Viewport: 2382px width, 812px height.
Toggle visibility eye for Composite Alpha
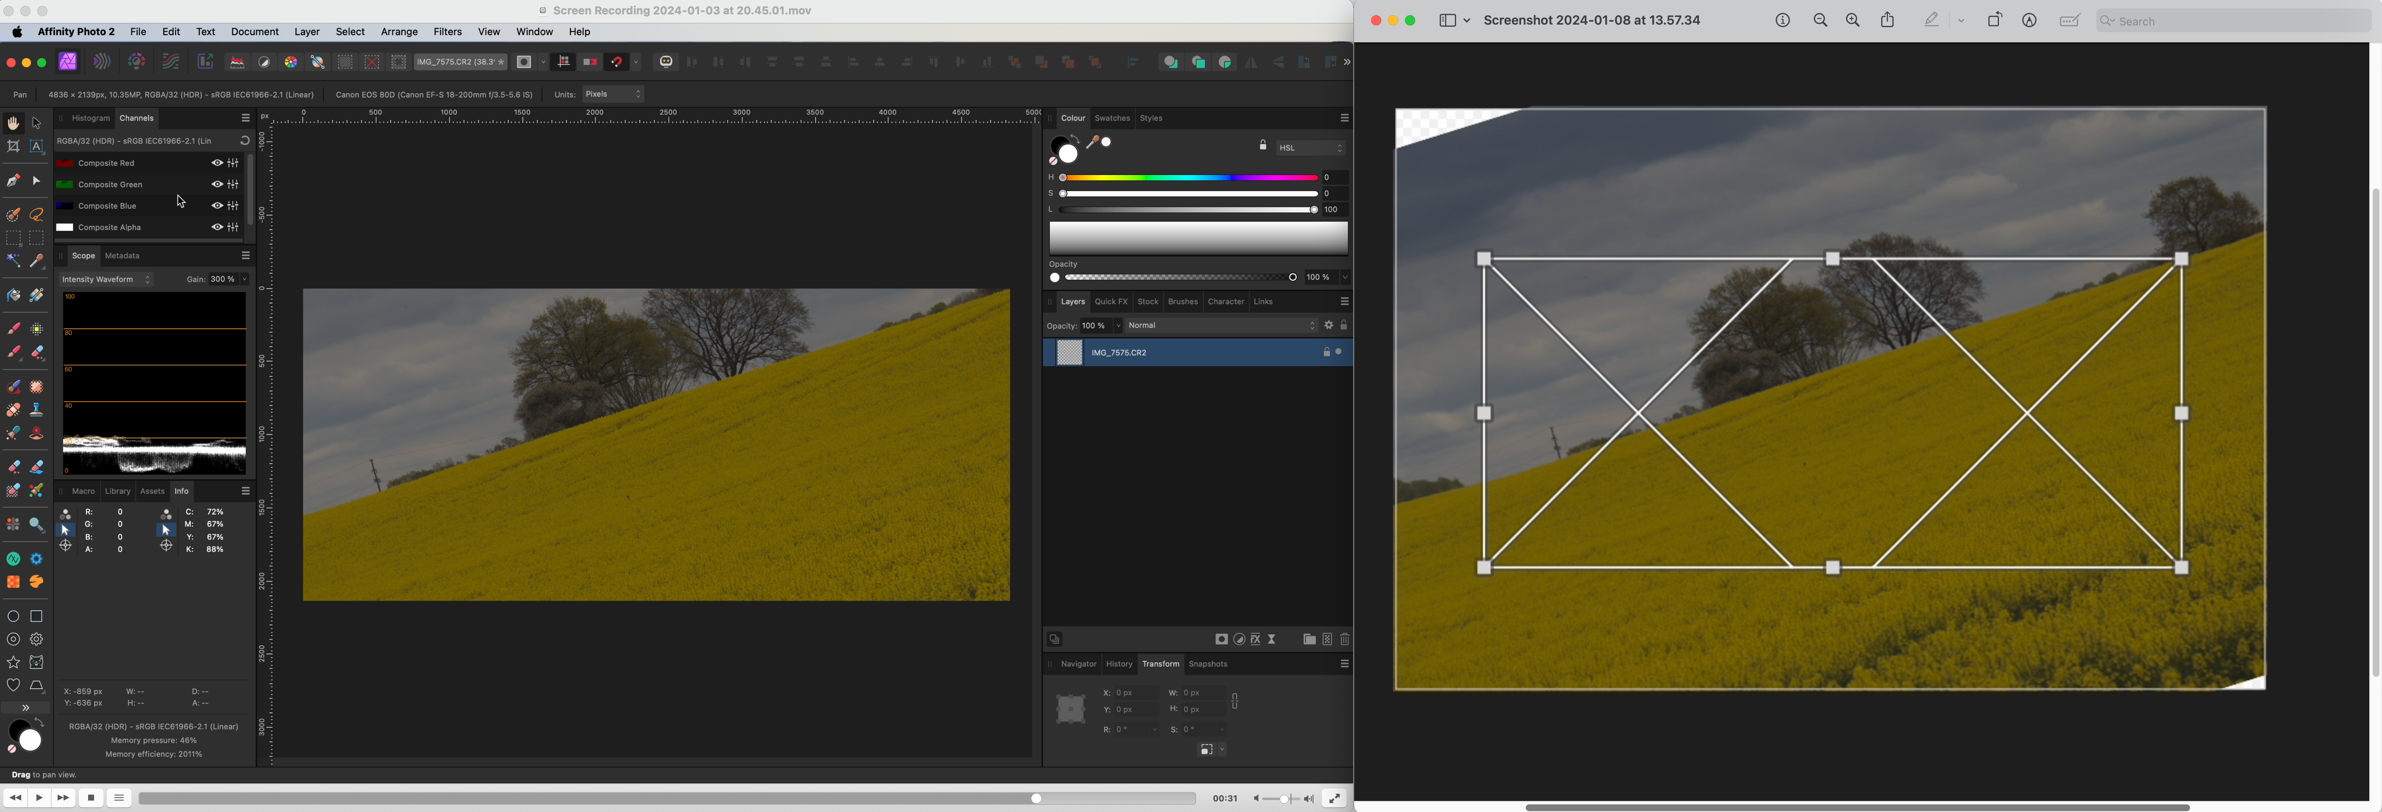pos(217,227)
